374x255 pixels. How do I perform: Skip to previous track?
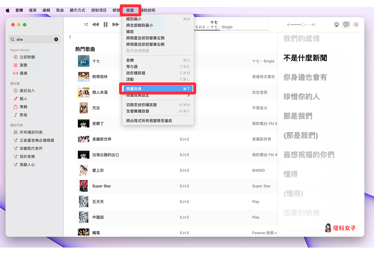[95, 24]
